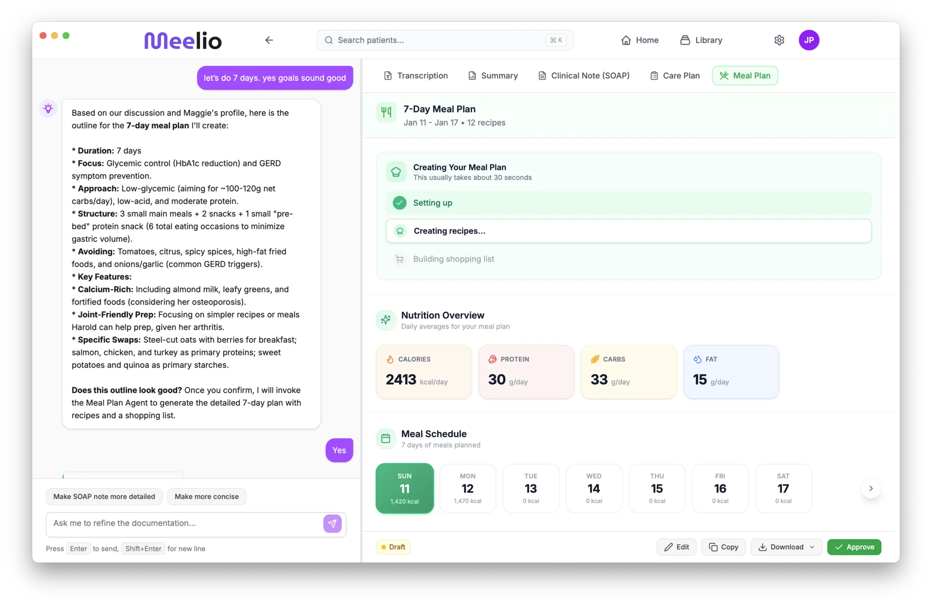The height and width of the screenshot is (605, 932).
Task: Open search with the magnifier icon
Action: pos(329,40)
